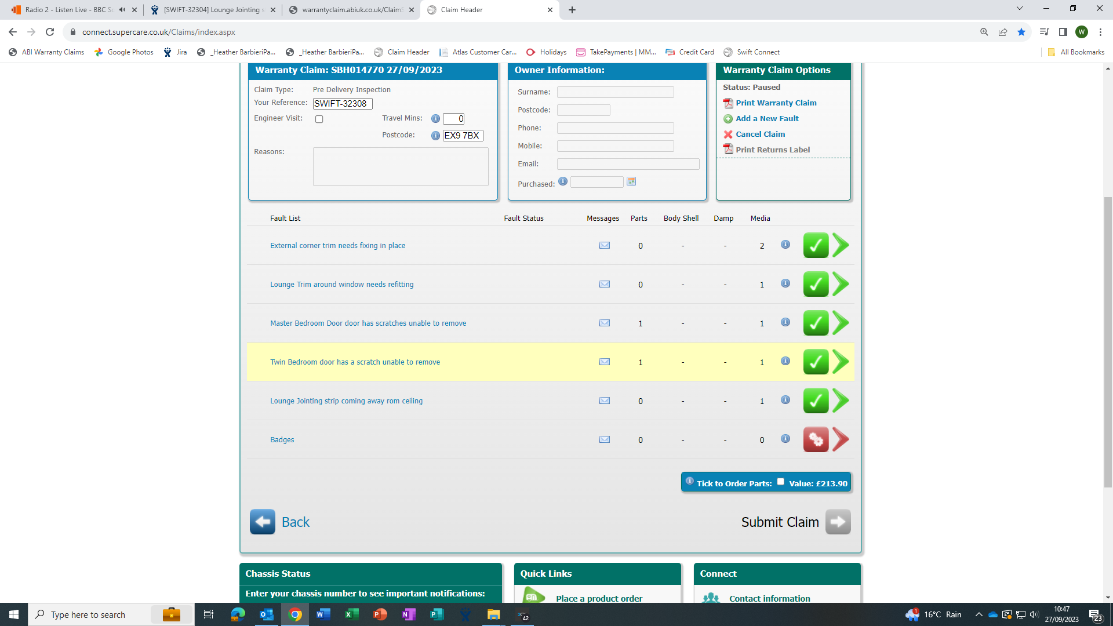Click the green arrow for the Lounge Jointing strip fault
This screenshot has width=1113, height=626.
click(x=841, y=401)
